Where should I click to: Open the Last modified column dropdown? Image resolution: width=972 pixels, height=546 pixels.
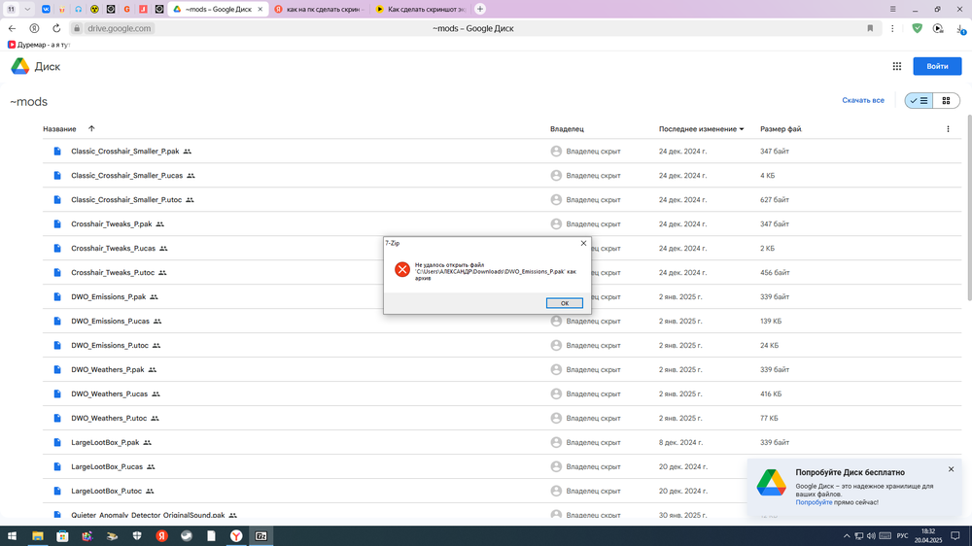pyautogui.click(x=742, y=129)
